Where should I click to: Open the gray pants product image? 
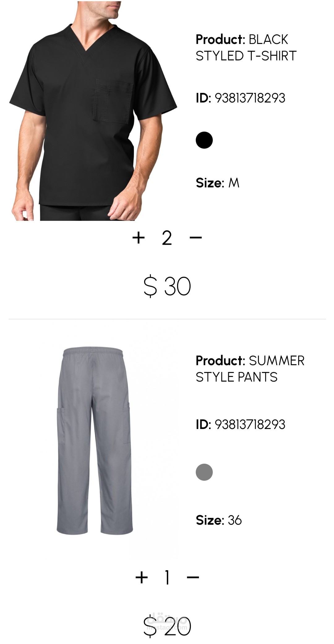95,441
